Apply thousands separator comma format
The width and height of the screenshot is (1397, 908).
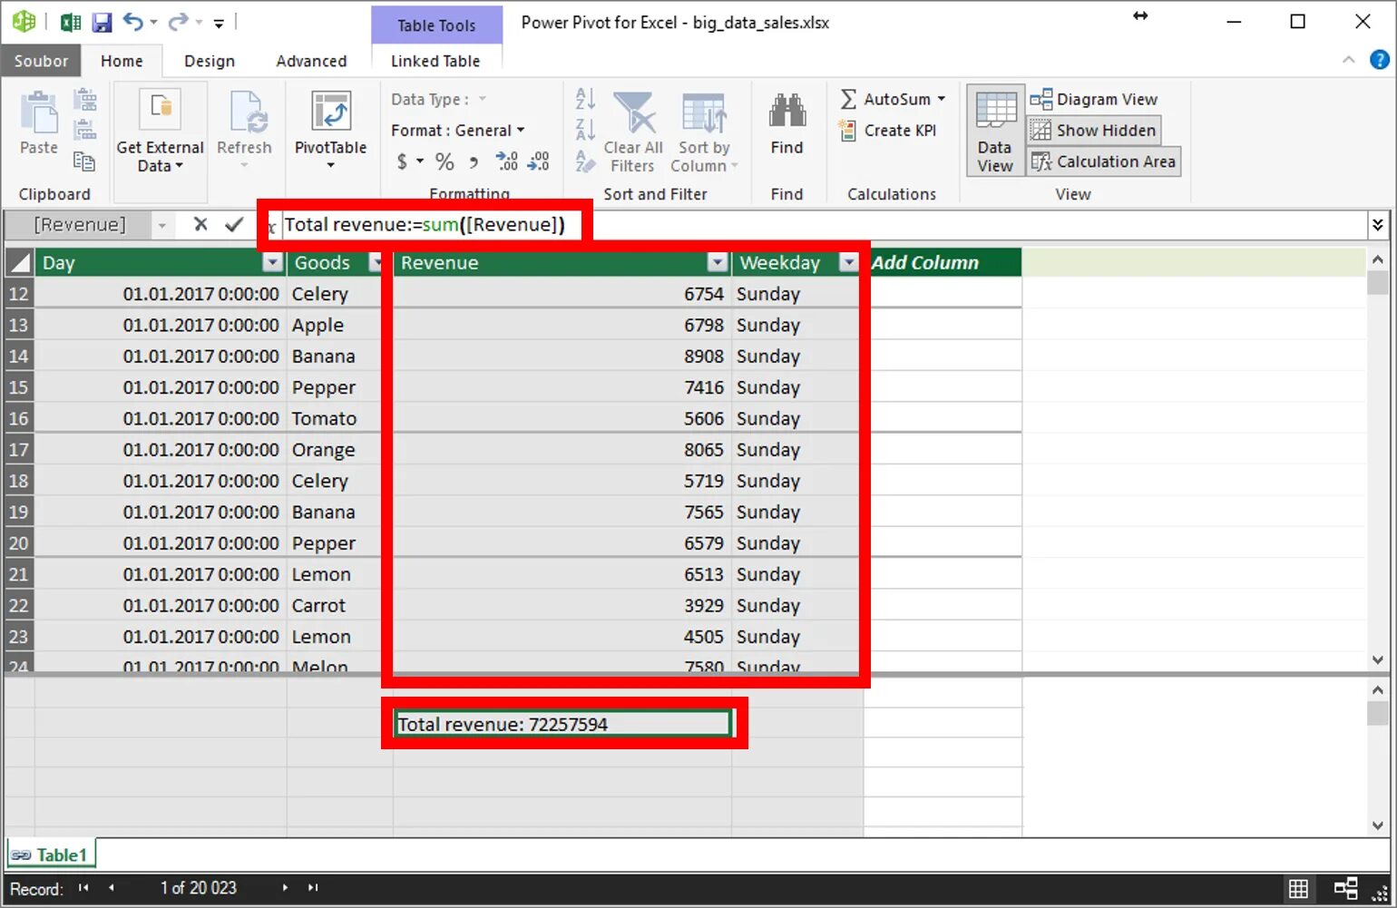click(x=474, y=162)
